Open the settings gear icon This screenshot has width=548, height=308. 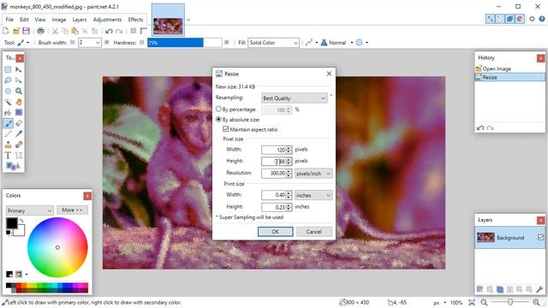tap(532, 19)
